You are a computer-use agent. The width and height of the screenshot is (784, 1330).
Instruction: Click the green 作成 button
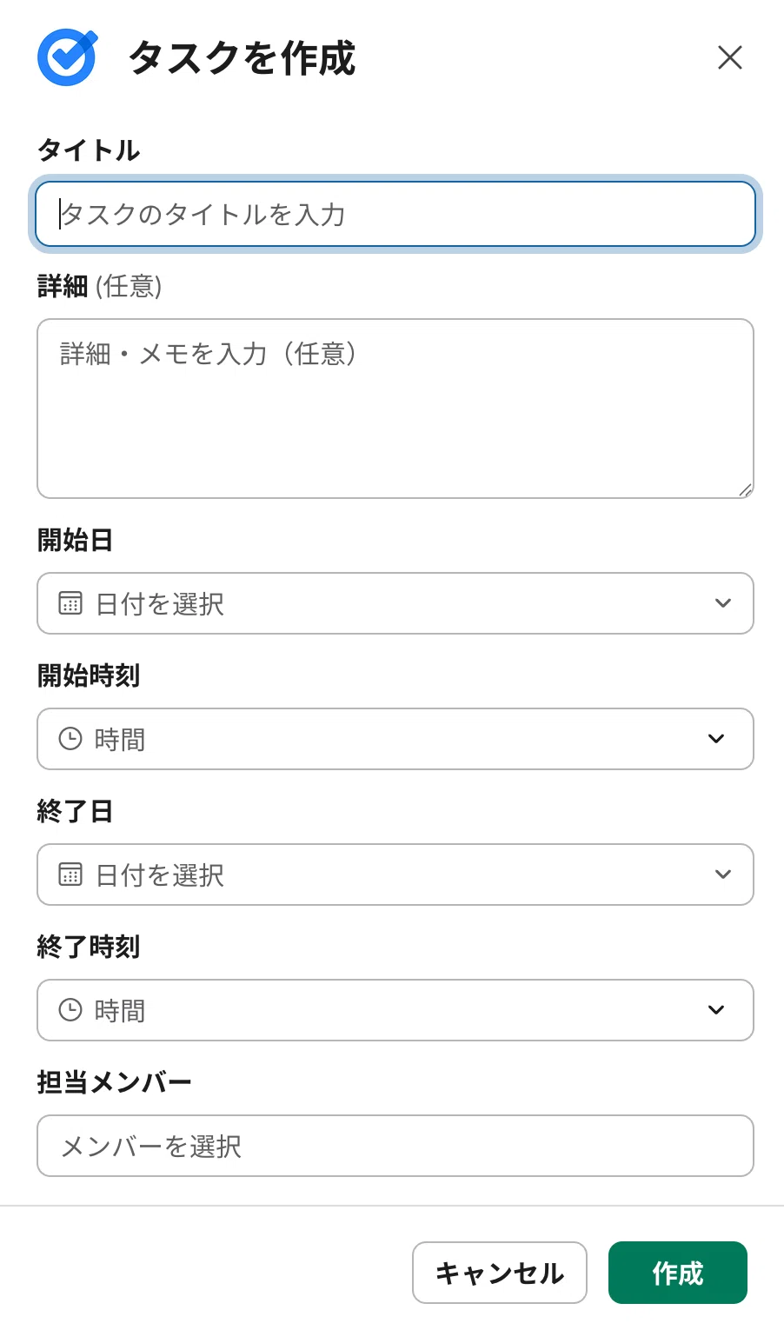click(x=678, y=1273)
